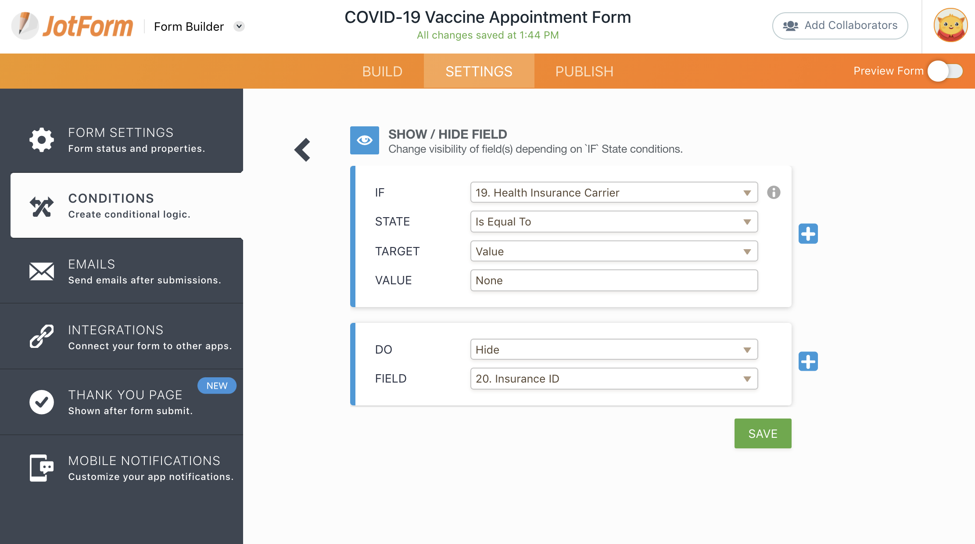The image size is (975, 544).
Task: Add another DO action with plus icon
Action: tap(808, 361)
